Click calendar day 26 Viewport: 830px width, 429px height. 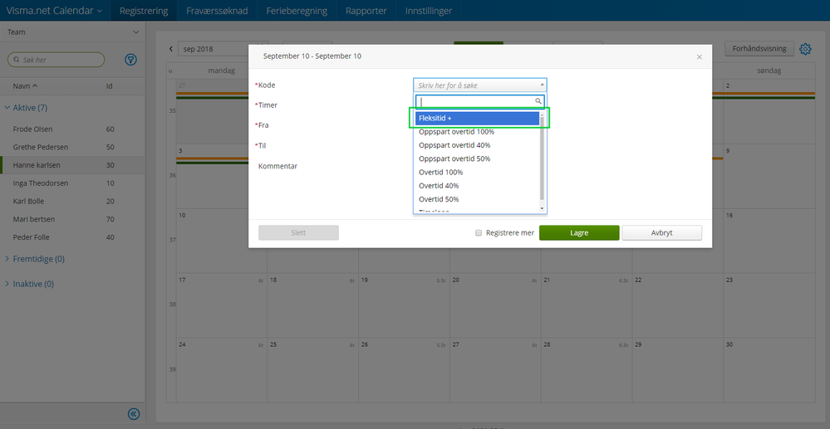(404, 370)
